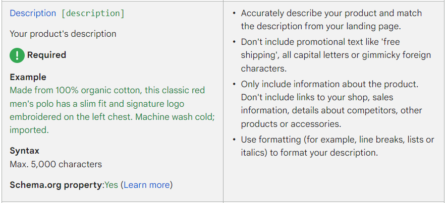
Task: Click the bold Required label
Action: tap(46, 55)
